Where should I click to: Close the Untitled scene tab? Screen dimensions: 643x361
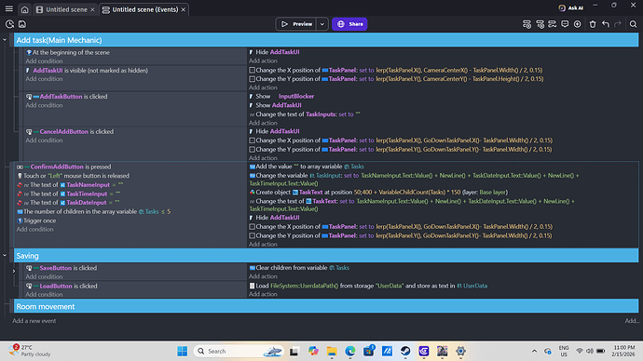(x=92, y=9)
